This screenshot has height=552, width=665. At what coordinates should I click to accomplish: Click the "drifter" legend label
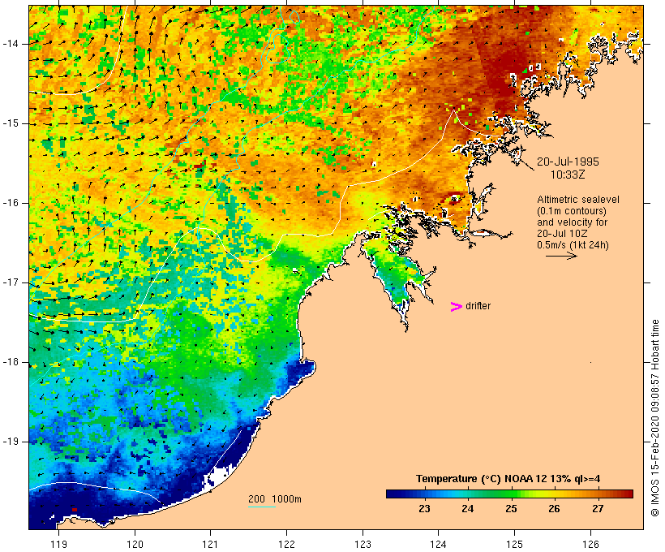(x=478, y=306)
